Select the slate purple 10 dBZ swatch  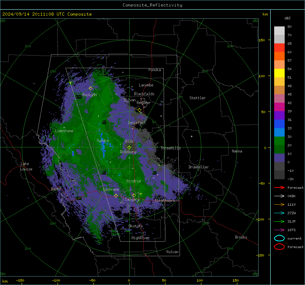pos(279,158)
